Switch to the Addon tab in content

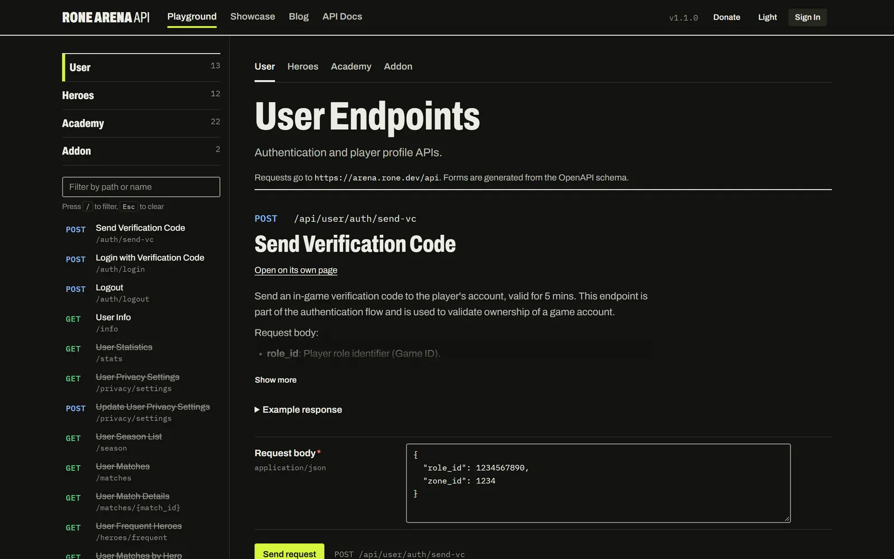pos(398,67)
